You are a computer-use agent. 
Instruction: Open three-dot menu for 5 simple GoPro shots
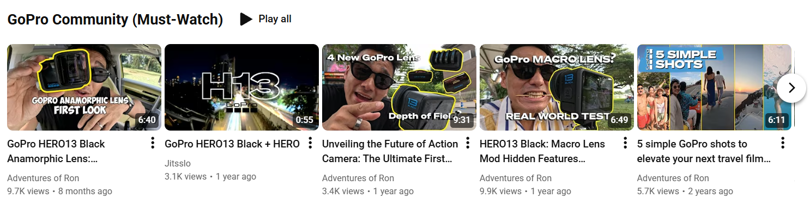[783, 143]
